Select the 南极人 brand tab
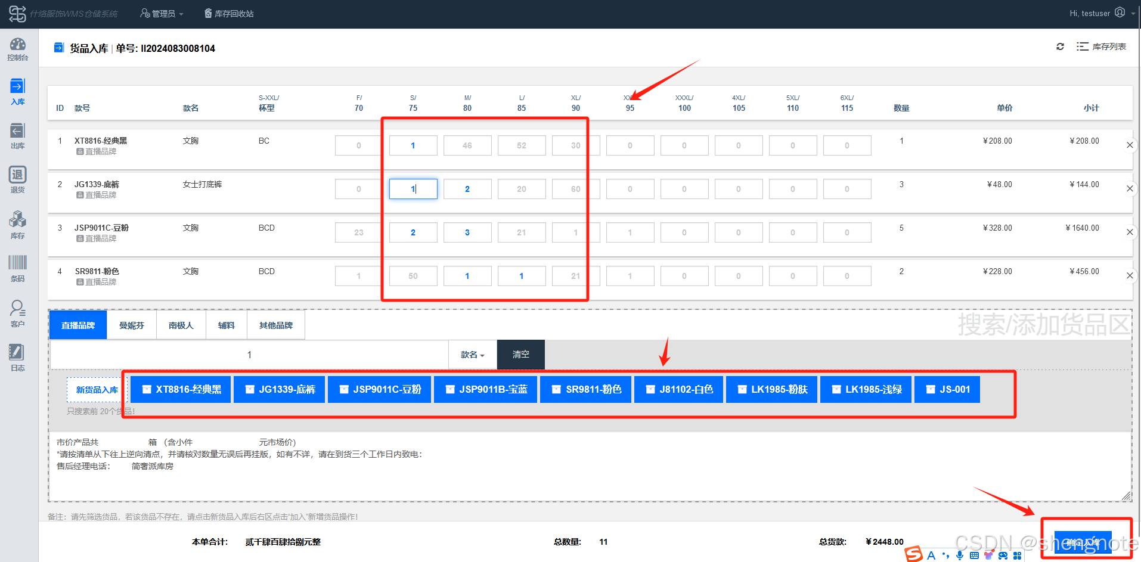 click(181, 325)
